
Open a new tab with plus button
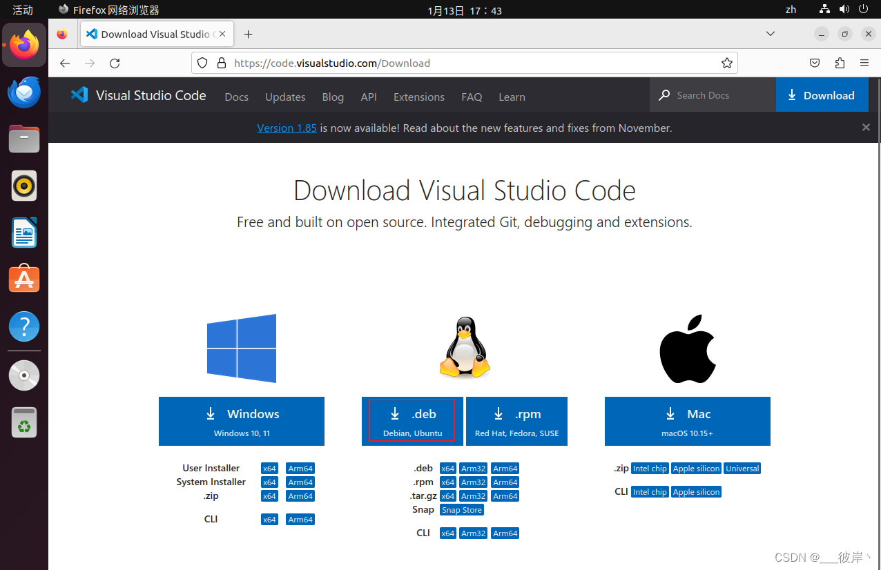(249, 34)
